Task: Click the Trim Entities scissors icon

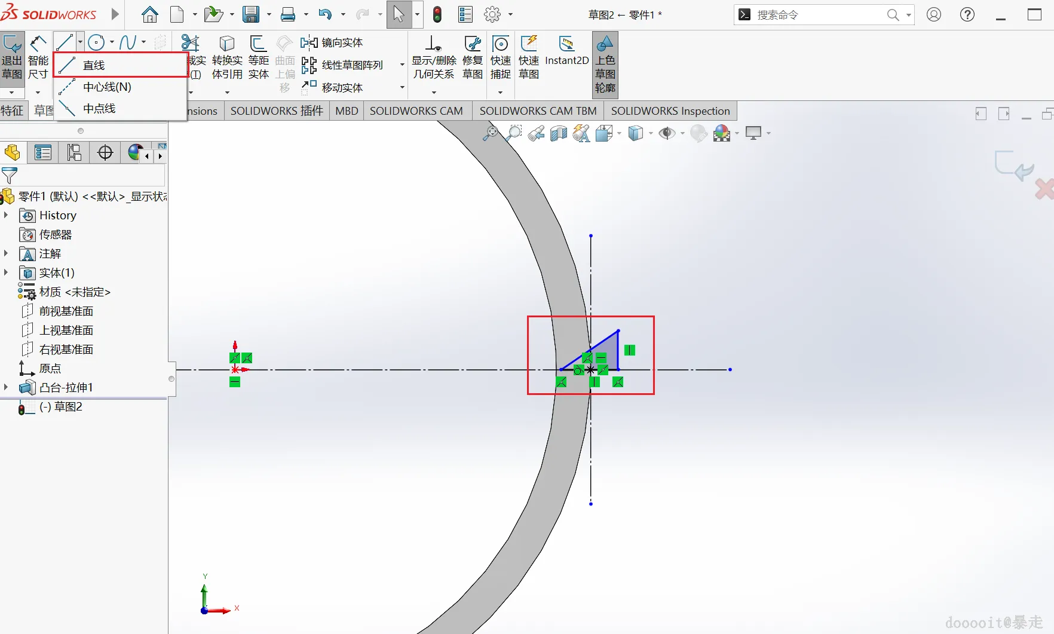Action: (x=190, y=42)
